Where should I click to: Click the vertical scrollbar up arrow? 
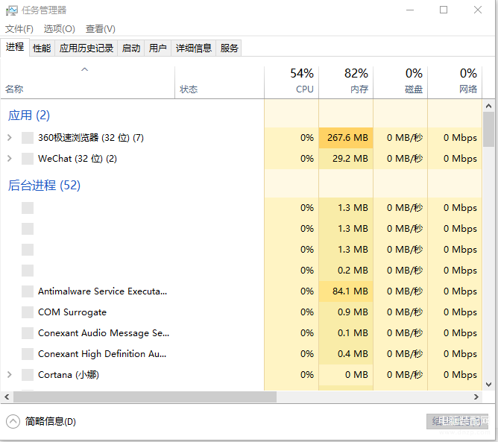(x=489, y=106)
